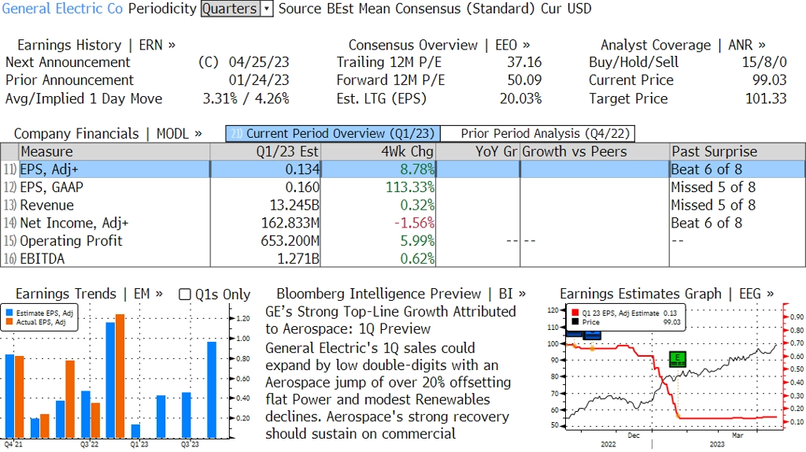Click Avg/Implied move value 3.31% / 4.26%
Image resolution: width=806 pixels, height=452 pixels.
pos(246,98)
